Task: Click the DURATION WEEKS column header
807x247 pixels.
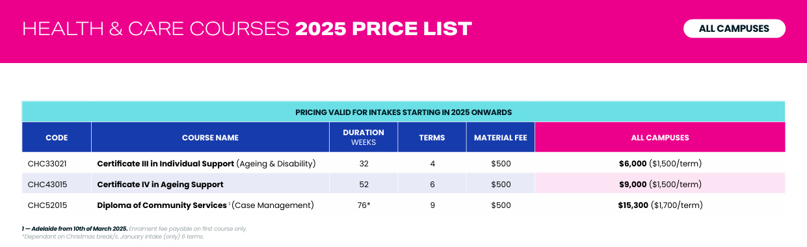Action: [364, 138]
